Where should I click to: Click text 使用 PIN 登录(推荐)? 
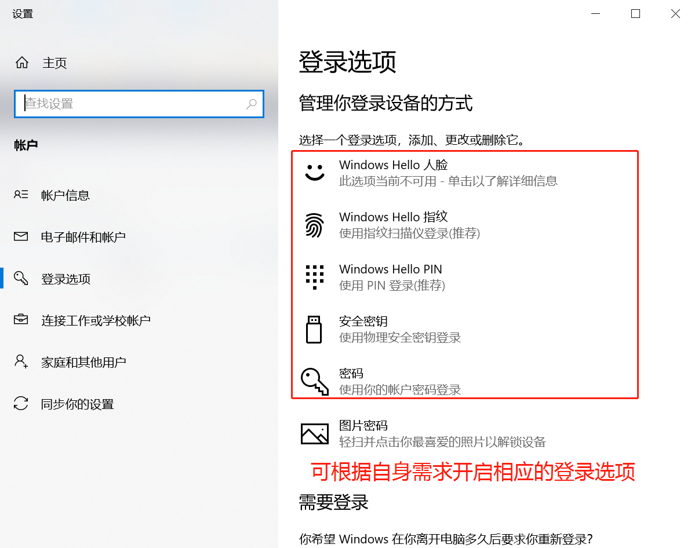pos(392,286)
